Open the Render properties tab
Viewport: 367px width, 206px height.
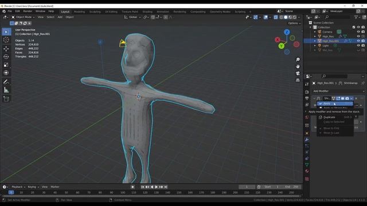pos(307,92)
